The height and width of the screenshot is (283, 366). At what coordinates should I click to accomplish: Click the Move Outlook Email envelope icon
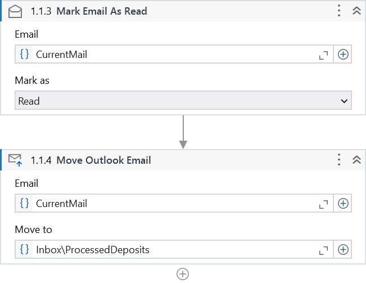tap(15, 160)
